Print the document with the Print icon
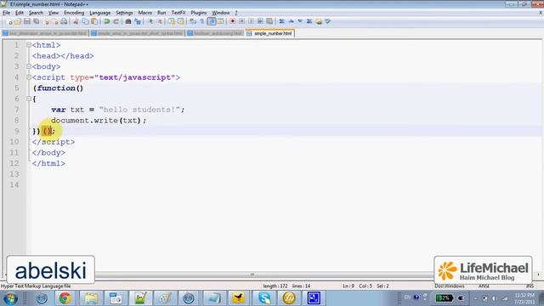This screenshot has height=306, width=544. [x=65, y=21]
